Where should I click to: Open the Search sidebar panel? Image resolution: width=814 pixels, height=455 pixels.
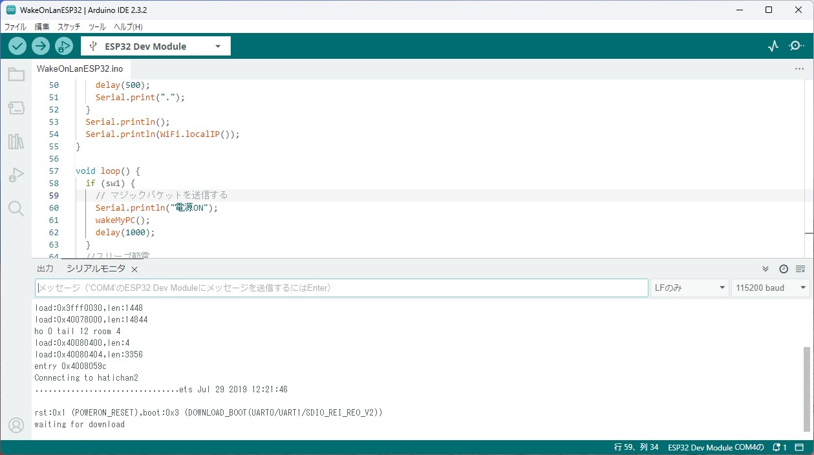point(16,208)
